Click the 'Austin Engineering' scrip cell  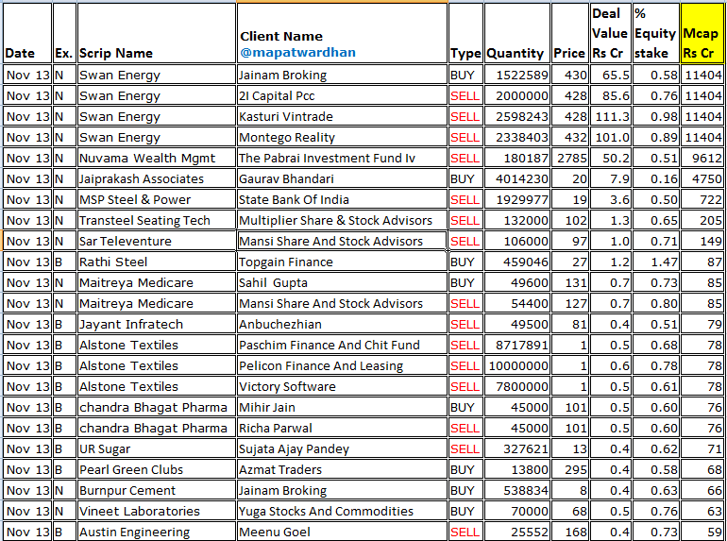[156, 532]
